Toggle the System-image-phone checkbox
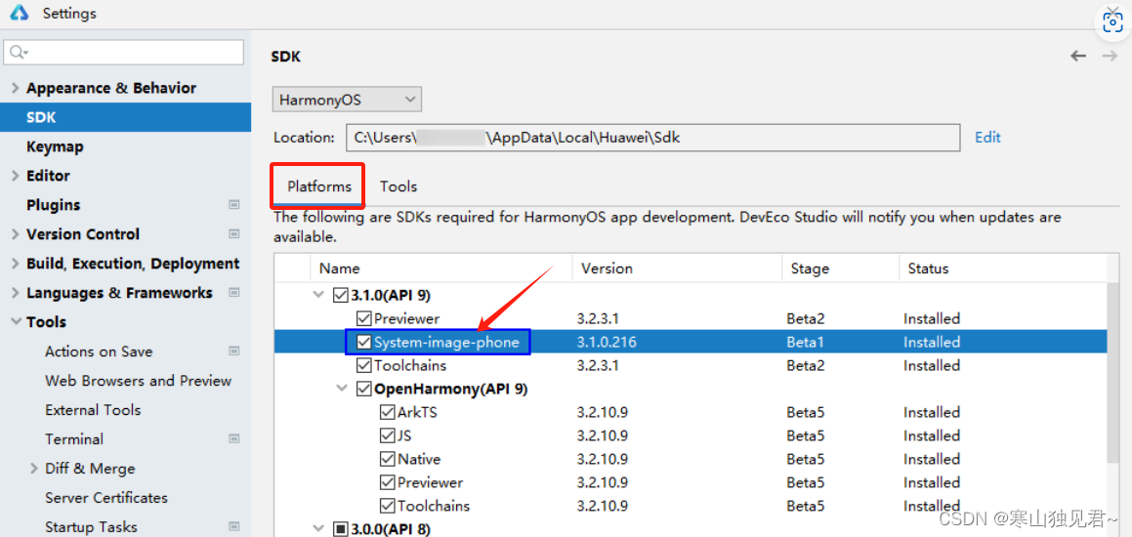Viewport: 1132px width, 537px height. [364, 342]
